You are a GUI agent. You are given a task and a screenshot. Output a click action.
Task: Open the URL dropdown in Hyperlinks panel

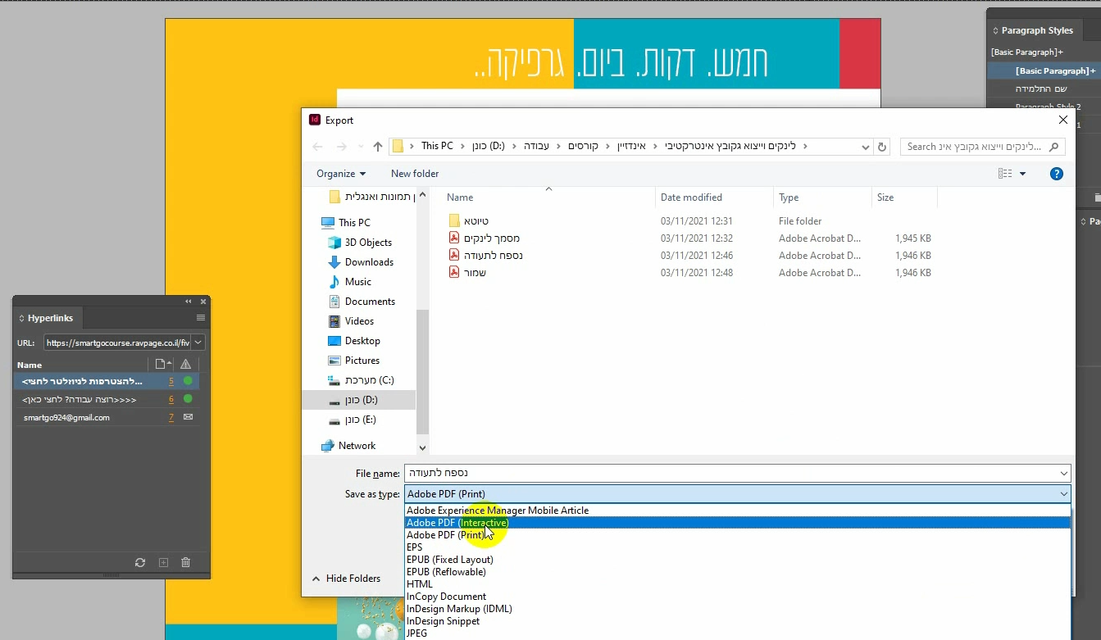tap(197, 342)
